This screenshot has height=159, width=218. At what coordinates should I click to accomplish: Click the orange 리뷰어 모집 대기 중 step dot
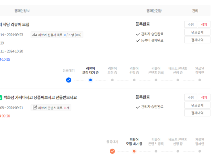pyautogui.click(x=134, y=151)
